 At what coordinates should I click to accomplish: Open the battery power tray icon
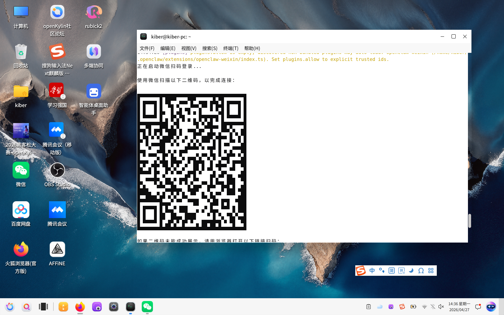point(413,307)
